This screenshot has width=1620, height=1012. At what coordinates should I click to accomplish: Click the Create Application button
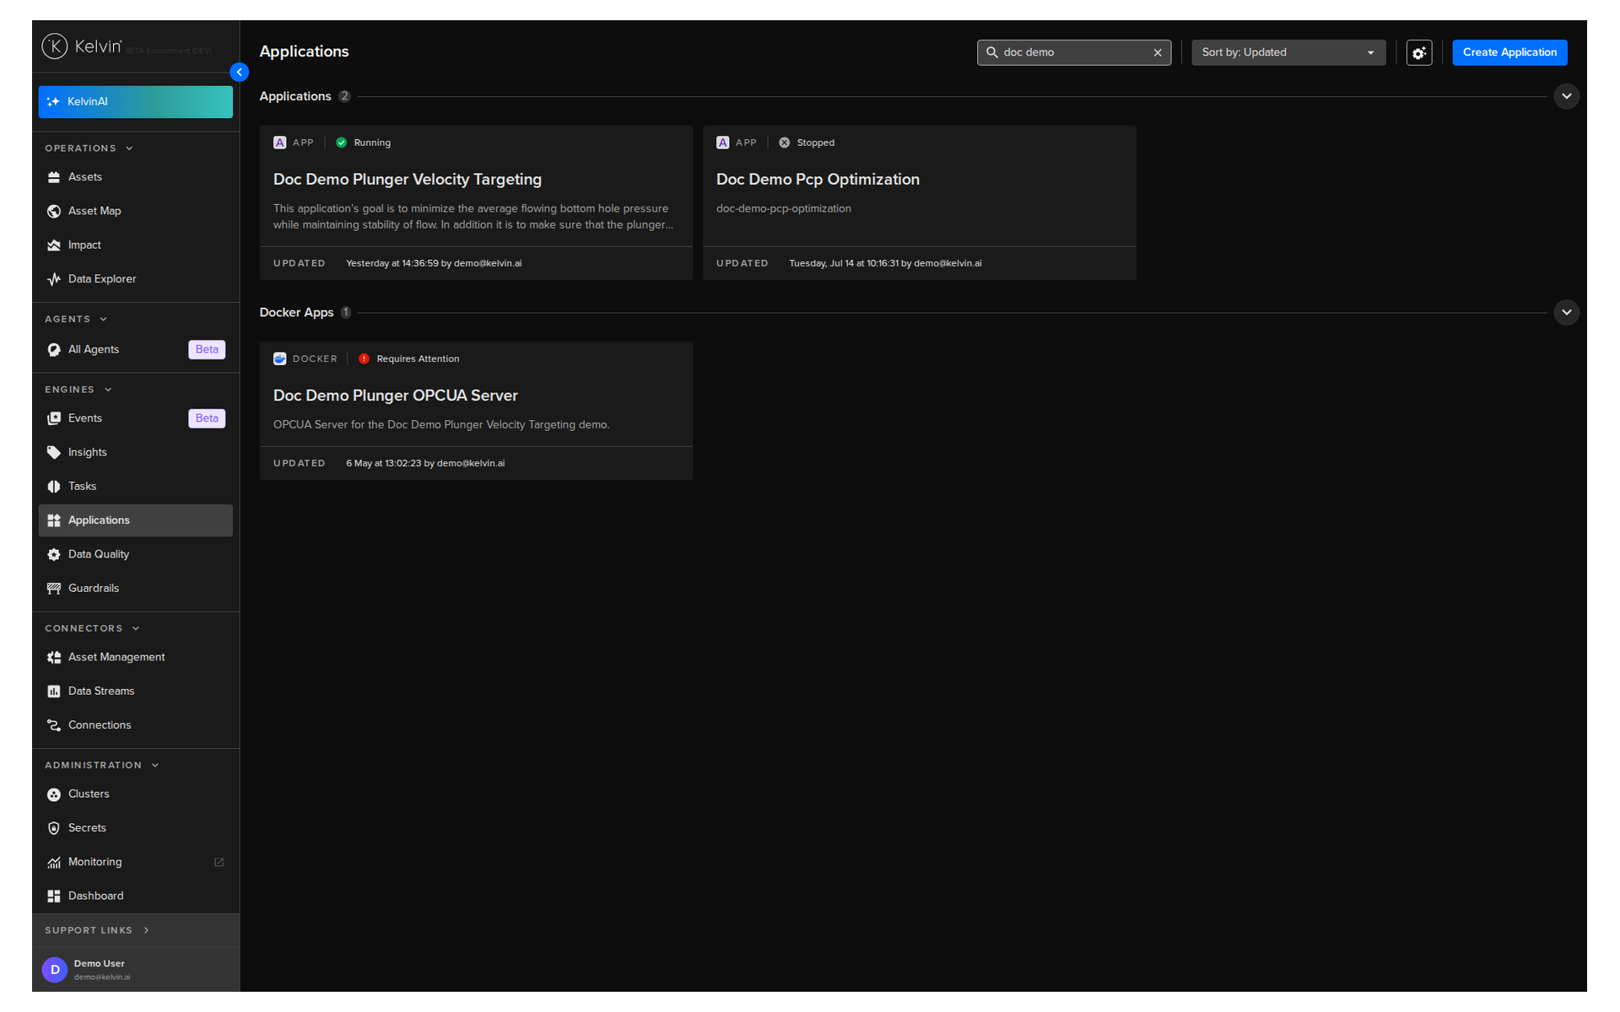pos(1509,52)
